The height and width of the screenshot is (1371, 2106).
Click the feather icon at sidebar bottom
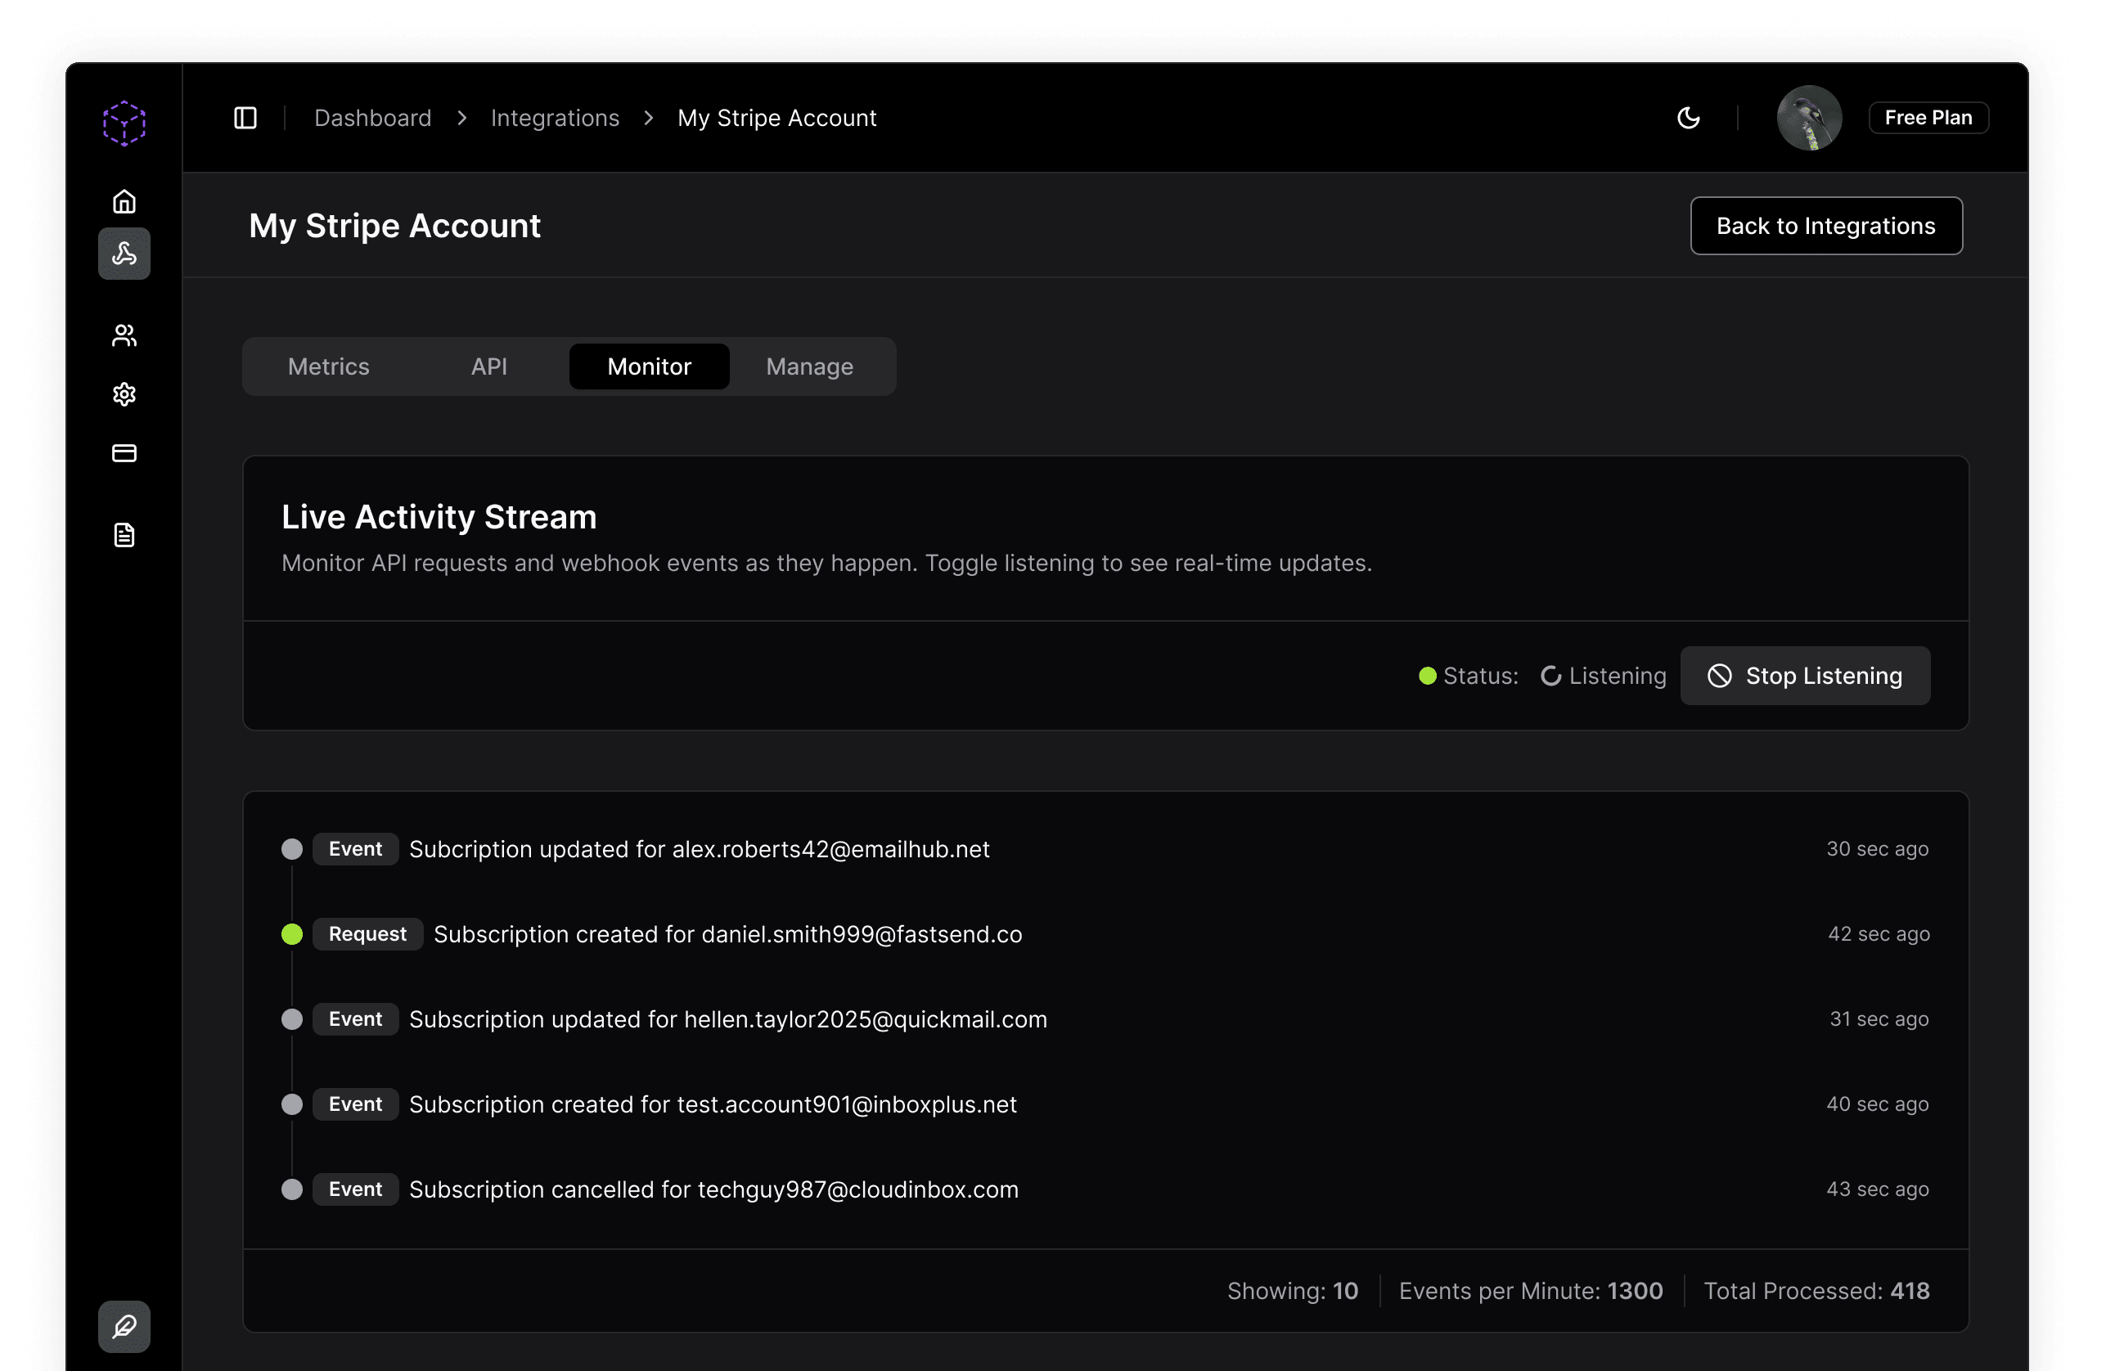pos(124,1326)
